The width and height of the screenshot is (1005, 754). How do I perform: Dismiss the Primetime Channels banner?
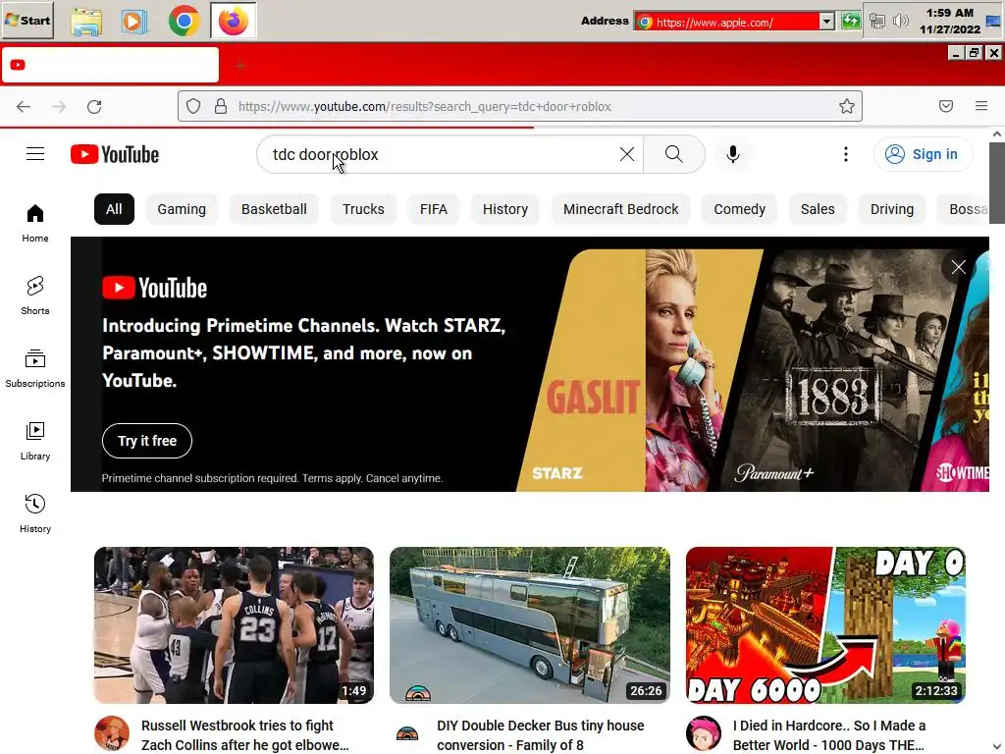click(958, 267)
